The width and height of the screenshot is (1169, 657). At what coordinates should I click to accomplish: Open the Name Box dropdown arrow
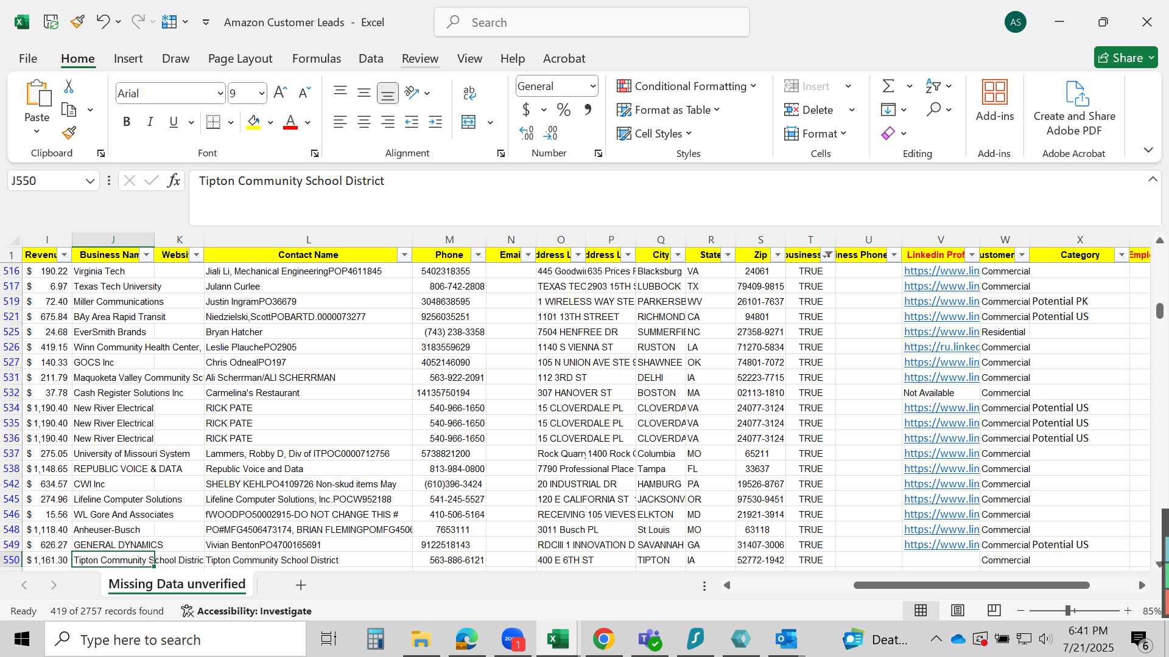click(x=90, y=181)
